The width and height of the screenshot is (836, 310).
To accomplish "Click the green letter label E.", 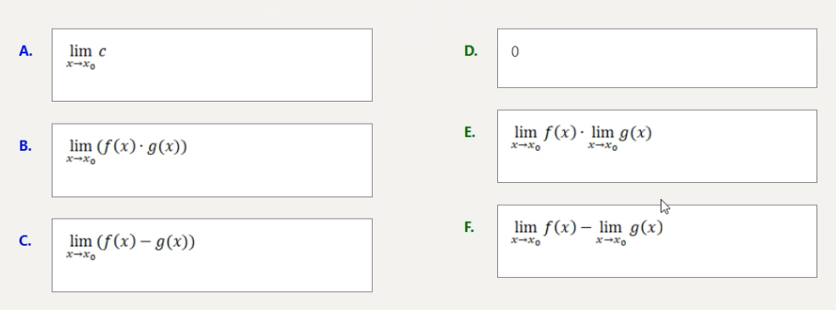I will point(470,132).
